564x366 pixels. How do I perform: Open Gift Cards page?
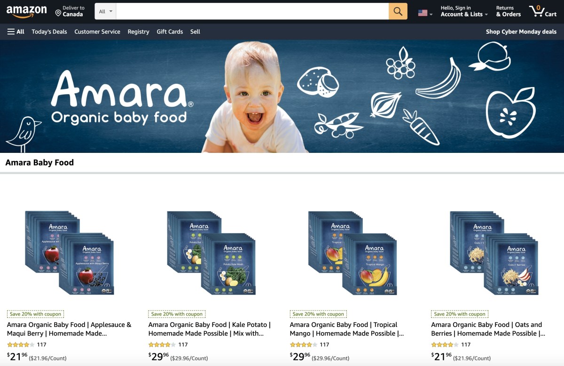pos(170,32)
